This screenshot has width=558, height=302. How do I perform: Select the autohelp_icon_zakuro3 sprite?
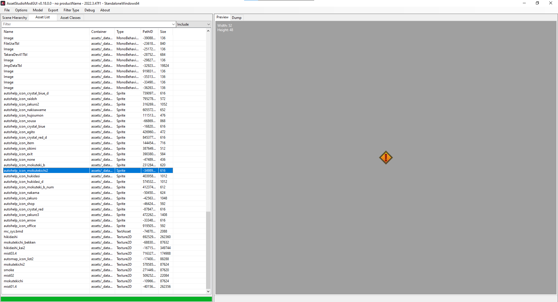pos(88,215)
